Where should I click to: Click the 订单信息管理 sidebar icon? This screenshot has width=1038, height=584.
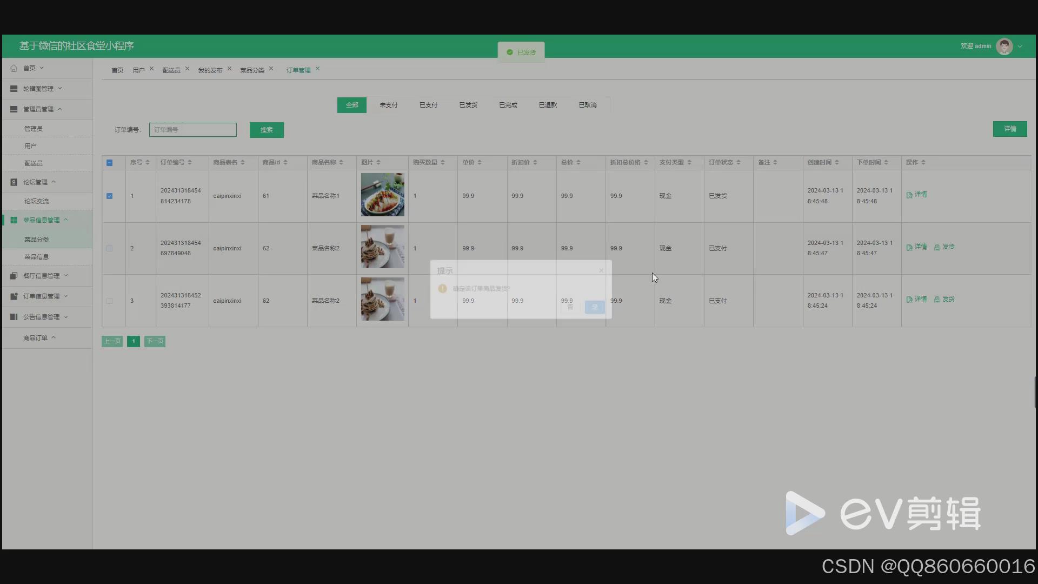(14, 296)
